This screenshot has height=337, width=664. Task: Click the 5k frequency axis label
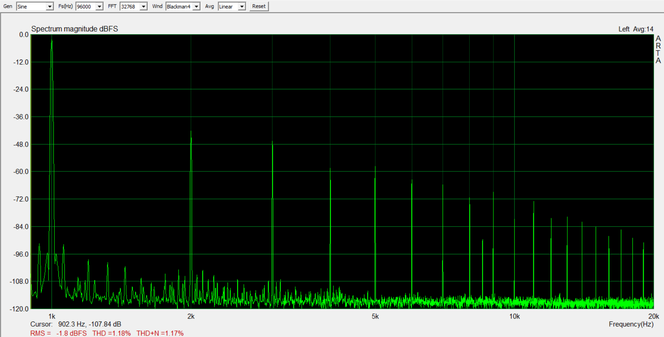coord(375,316)
